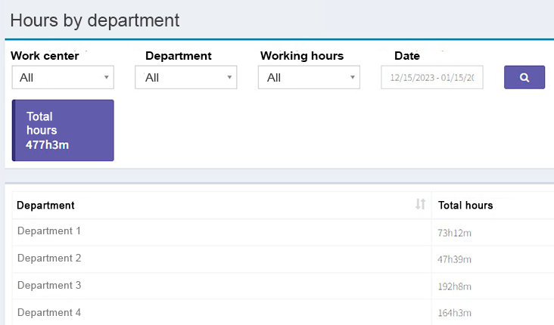
Task: Click the Working hours filter label
Action: [301, 56]
